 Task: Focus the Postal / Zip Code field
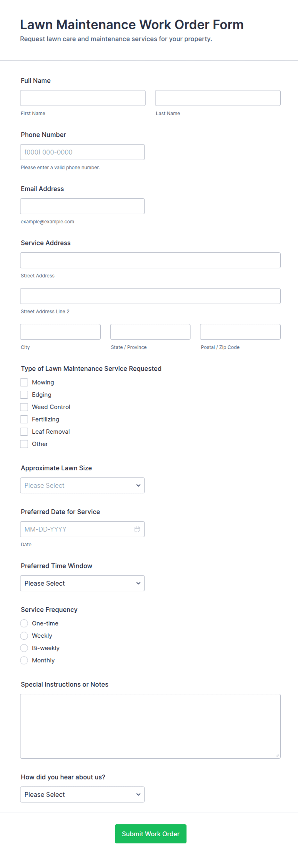click(x=240, y=332)
